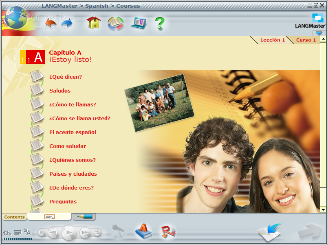Open the ¿Qué dicen? lesson link
Image resolution: width=328 pixels, height=245 pixels.
point(66,77)
